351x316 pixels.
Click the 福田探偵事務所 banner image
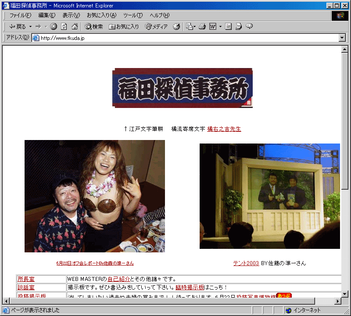point(183,88)
